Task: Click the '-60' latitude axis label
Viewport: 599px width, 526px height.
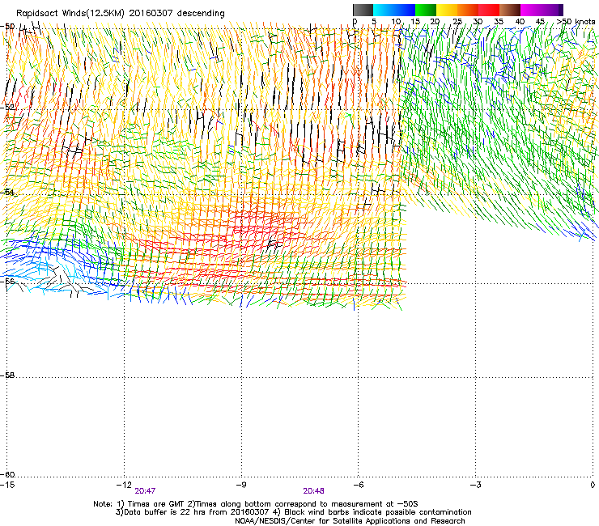Action: (x=7, y=475)
